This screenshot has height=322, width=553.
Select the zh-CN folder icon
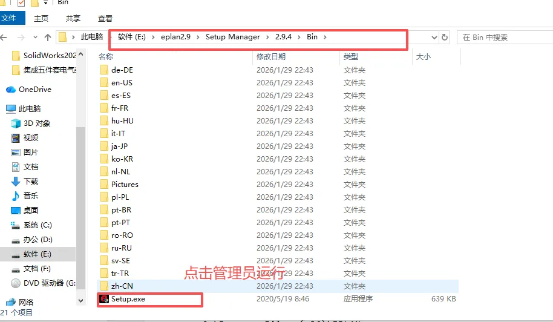[104, 286]
